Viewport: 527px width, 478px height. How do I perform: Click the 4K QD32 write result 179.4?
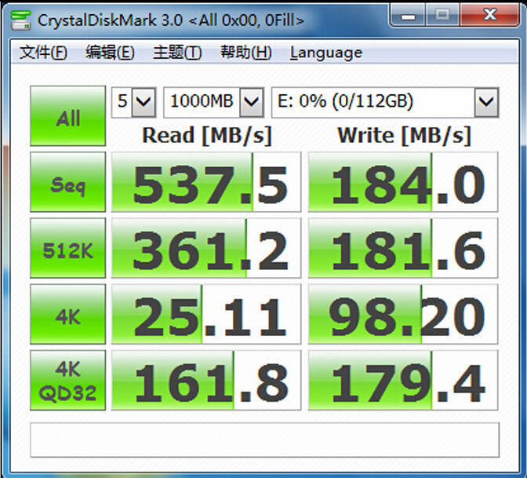403,380
